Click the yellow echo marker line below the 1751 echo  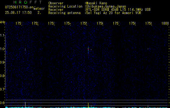coord(25,105)
